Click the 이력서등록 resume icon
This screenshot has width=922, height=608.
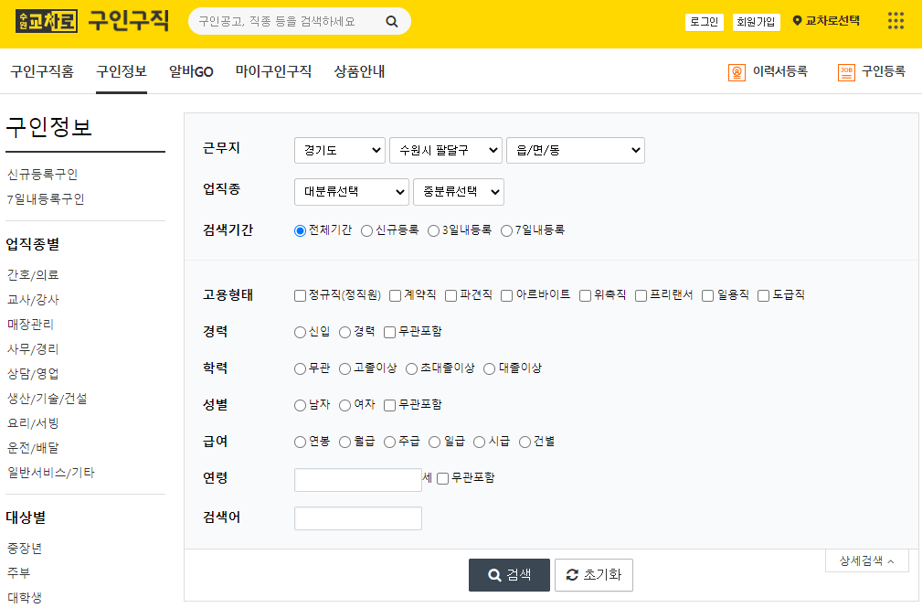(737, 71)
